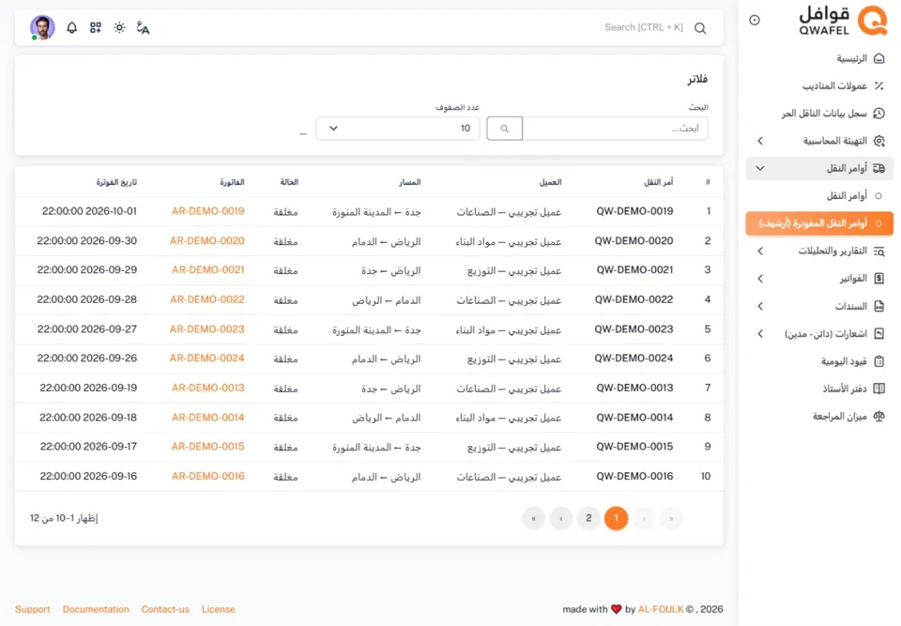The image size is (901, 626).
Task: Expand the التهيئة المحاسبية submenu chevron
Action: (x=760, y=141)
